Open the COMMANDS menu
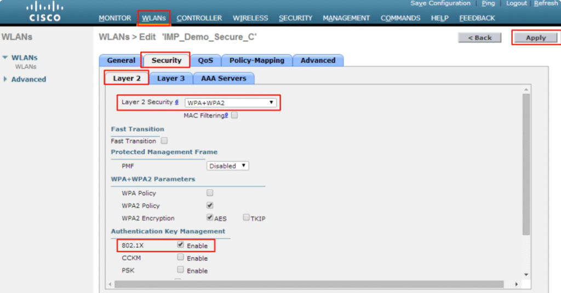 [x=400, y=18]
